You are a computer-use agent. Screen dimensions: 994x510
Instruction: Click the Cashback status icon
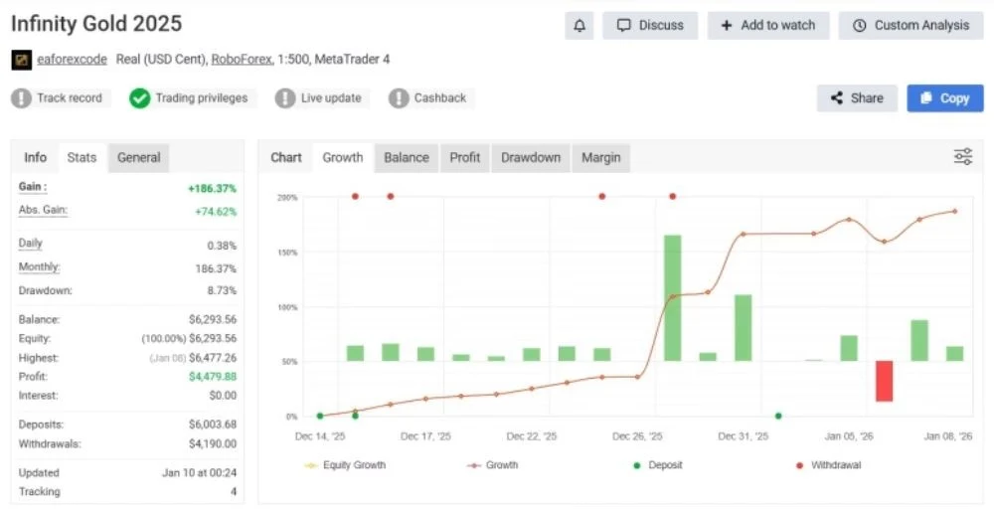point(399,98)
